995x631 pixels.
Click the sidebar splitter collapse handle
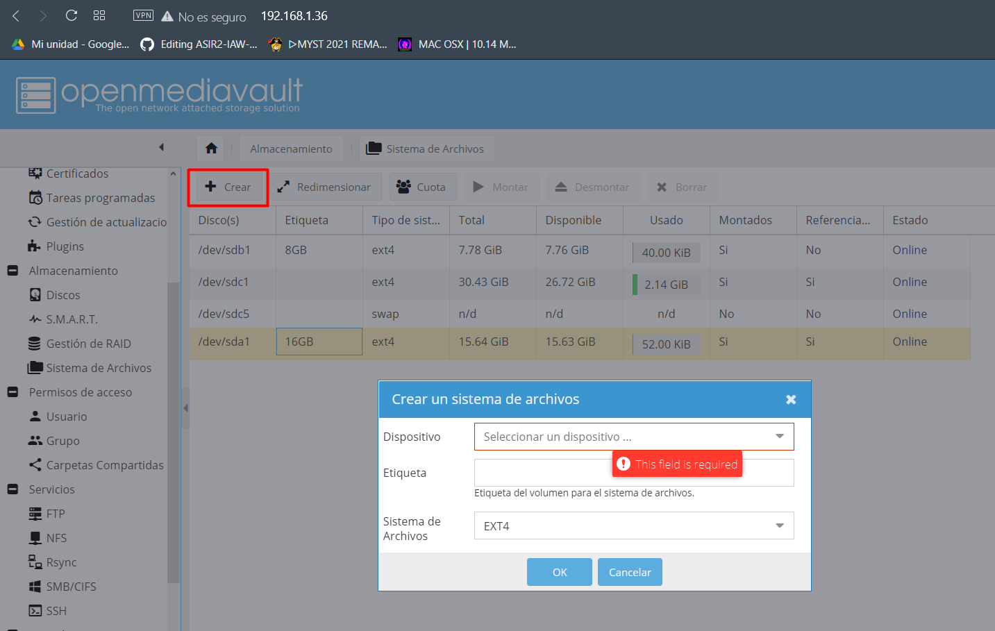click(185, 408)
